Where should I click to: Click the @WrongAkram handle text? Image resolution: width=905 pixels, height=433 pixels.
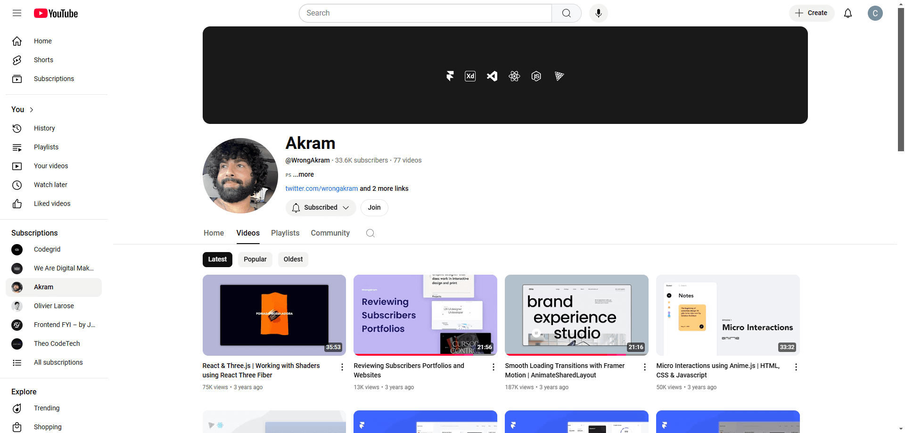[x=307, y=160]
